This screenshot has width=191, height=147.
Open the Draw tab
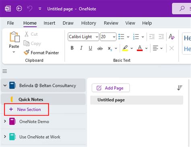(68, 23)
